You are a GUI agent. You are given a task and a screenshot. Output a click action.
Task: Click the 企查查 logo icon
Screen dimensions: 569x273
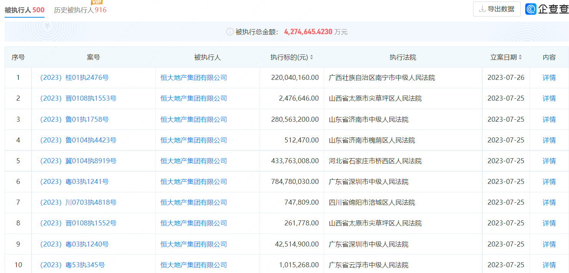[x=531, y=9]
